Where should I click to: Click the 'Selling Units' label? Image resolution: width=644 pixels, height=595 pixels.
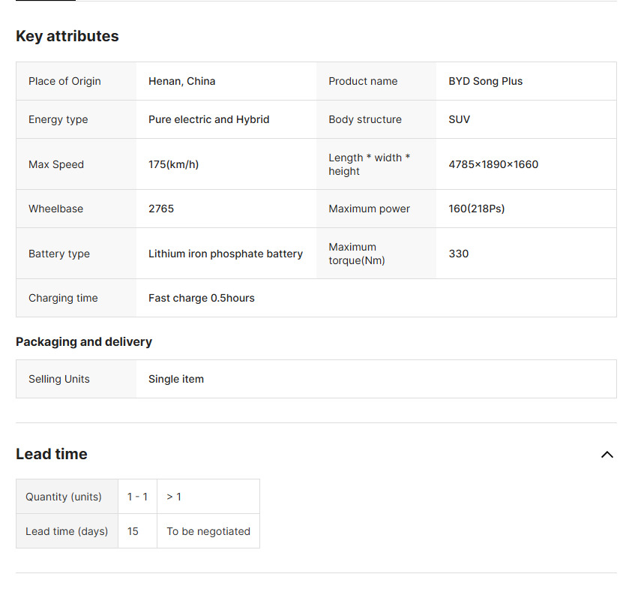point(59,379)
